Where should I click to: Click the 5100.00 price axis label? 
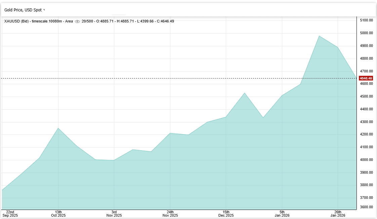tap(367, 20)
